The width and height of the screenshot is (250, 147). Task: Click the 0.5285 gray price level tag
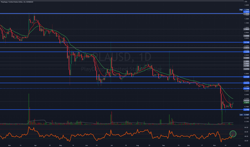(x=247, y=58)
